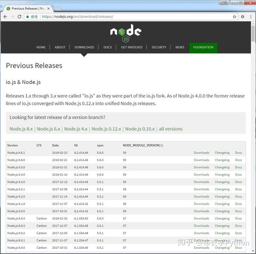Follow the Node.js 4.x link
The width and height of the screenshot is (256, 254).
76,129
